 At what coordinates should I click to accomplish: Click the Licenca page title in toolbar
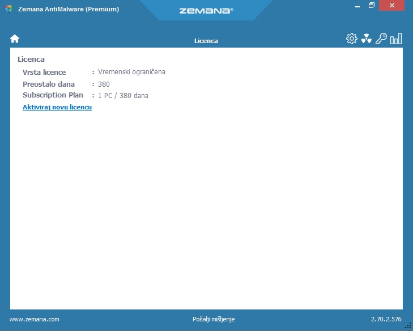[206, 41]
